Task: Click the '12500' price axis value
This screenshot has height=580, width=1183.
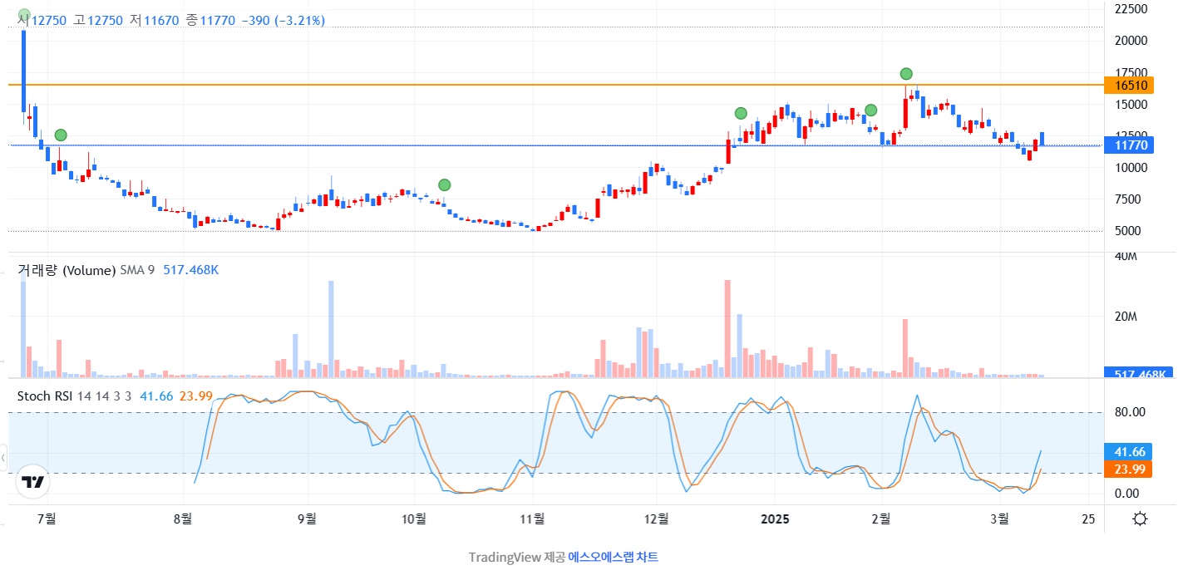Action: (1130, 135)
